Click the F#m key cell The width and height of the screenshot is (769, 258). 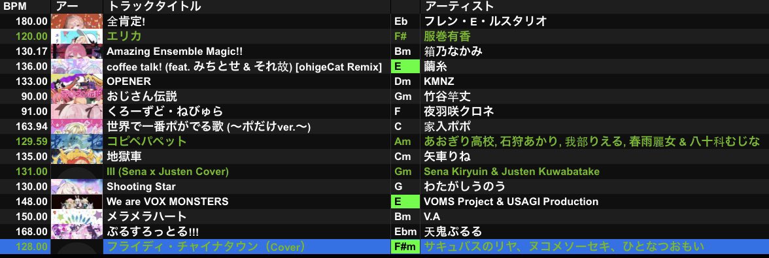pos(405,246)
